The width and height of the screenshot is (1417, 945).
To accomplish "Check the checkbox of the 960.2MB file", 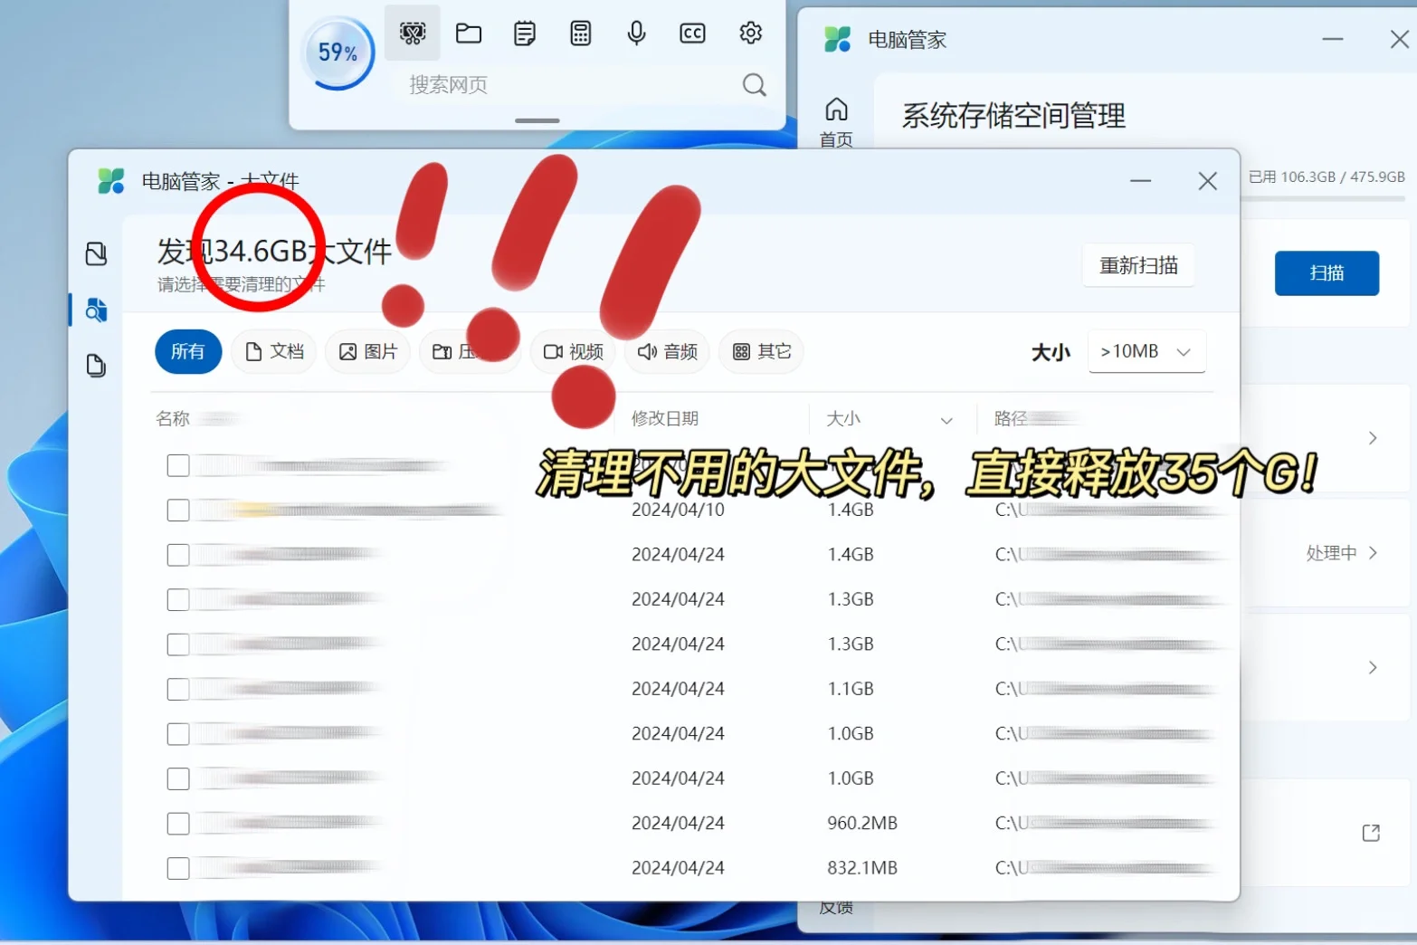I will 177,823.
